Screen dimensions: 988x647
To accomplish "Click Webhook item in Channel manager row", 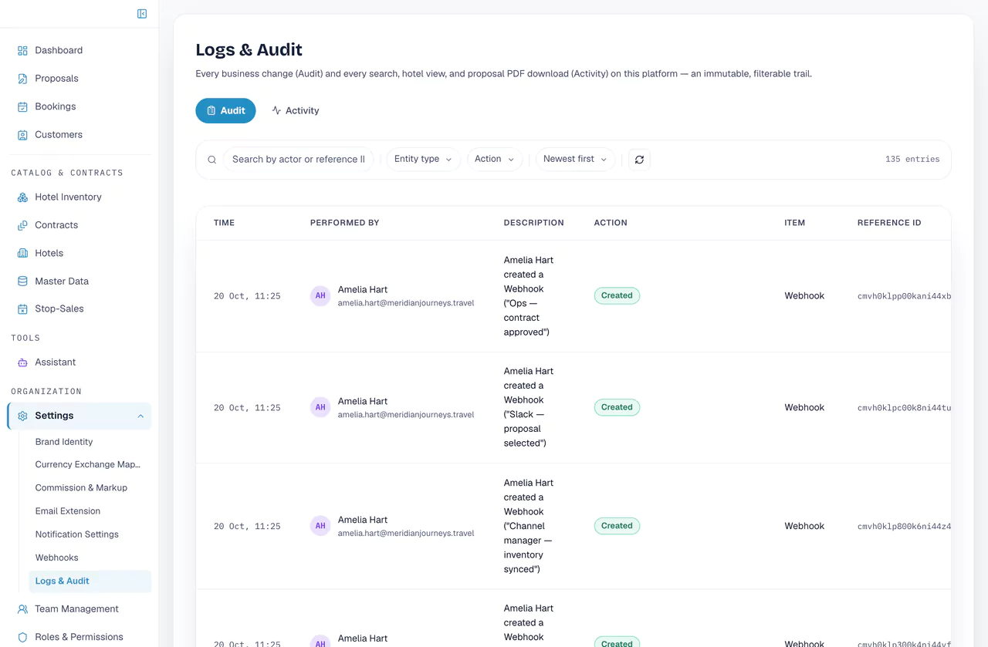I will pos(804,526).
